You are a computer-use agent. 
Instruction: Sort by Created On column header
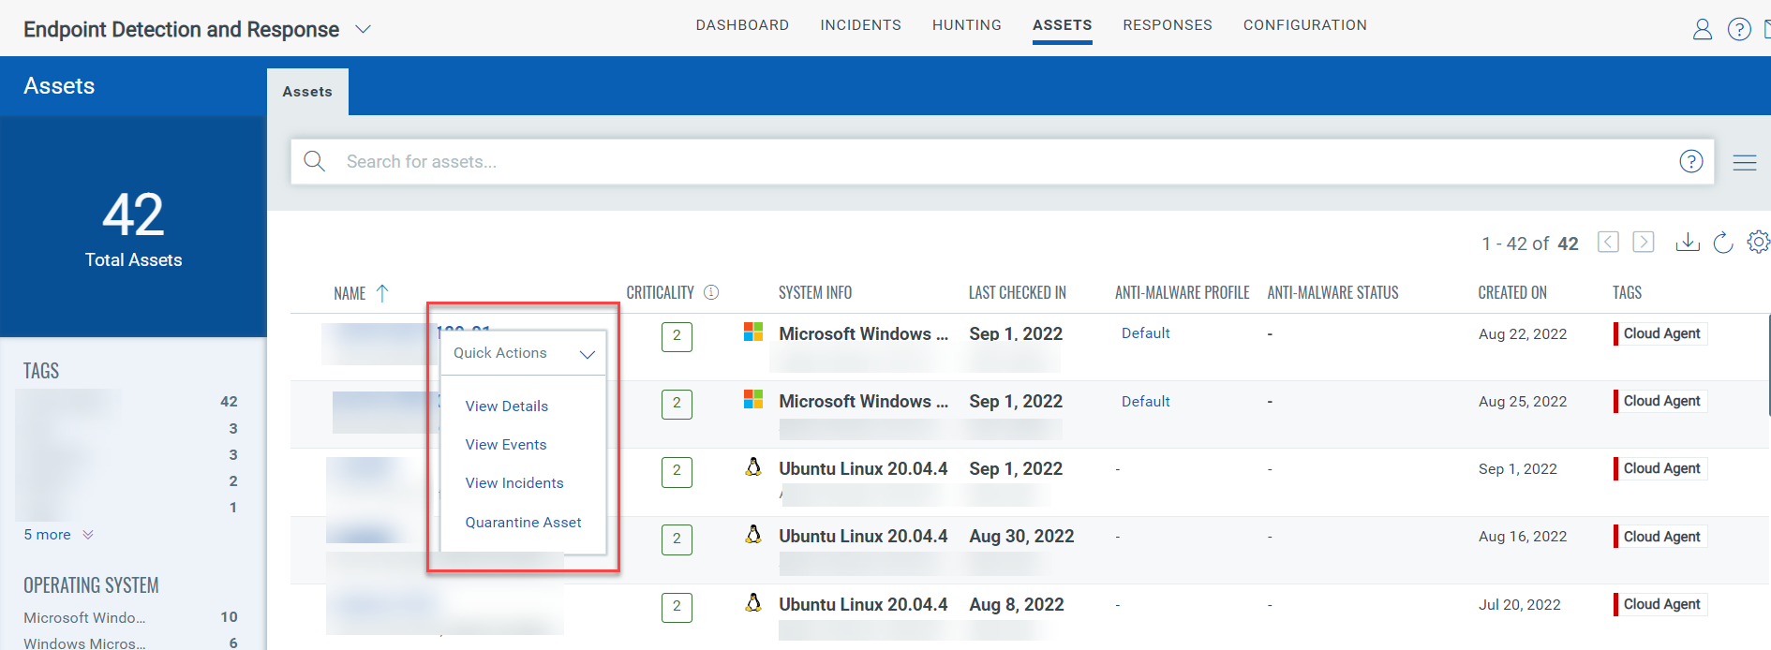tap(1512, 292)
